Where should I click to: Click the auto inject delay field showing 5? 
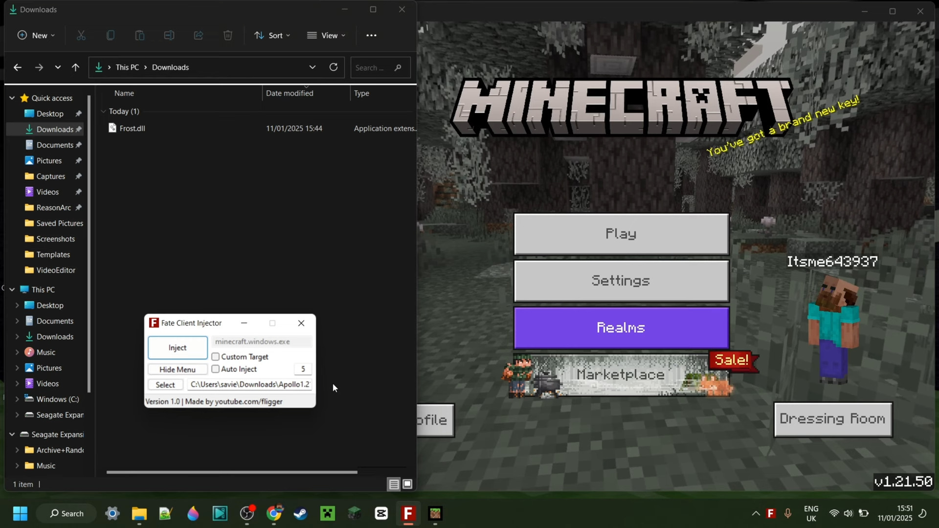[303, 369]
